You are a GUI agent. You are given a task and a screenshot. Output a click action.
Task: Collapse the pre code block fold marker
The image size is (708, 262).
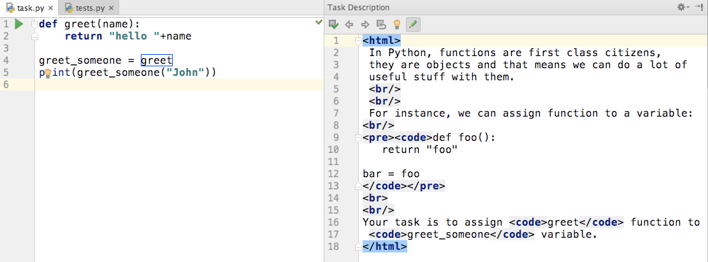coord(358,138)
